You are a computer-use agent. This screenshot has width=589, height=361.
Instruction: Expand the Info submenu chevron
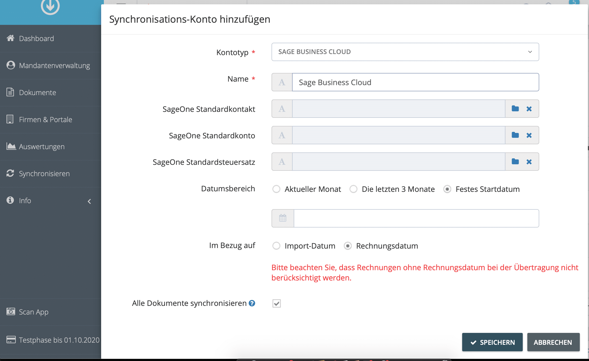pyautogui.click(x=89, y=201)
